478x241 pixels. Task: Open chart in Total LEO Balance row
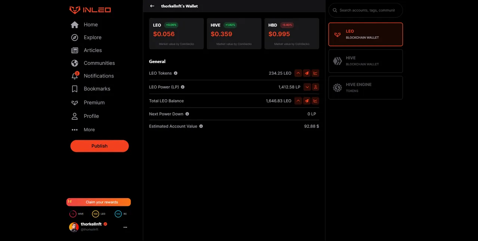(x=316, y=101)
